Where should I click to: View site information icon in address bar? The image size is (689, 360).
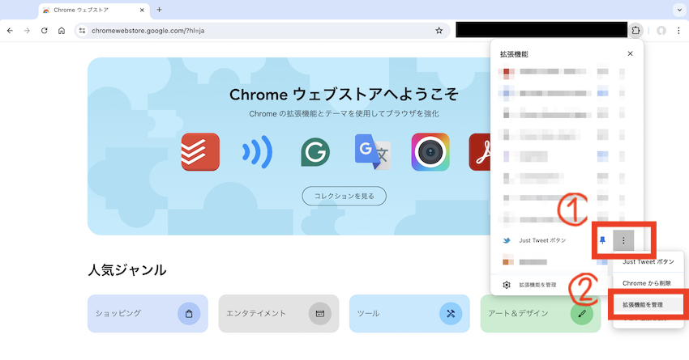82,31
